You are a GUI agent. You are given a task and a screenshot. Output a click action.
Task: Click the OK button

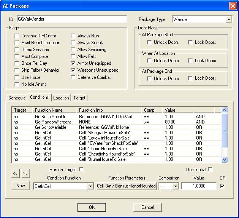(92, 207)
